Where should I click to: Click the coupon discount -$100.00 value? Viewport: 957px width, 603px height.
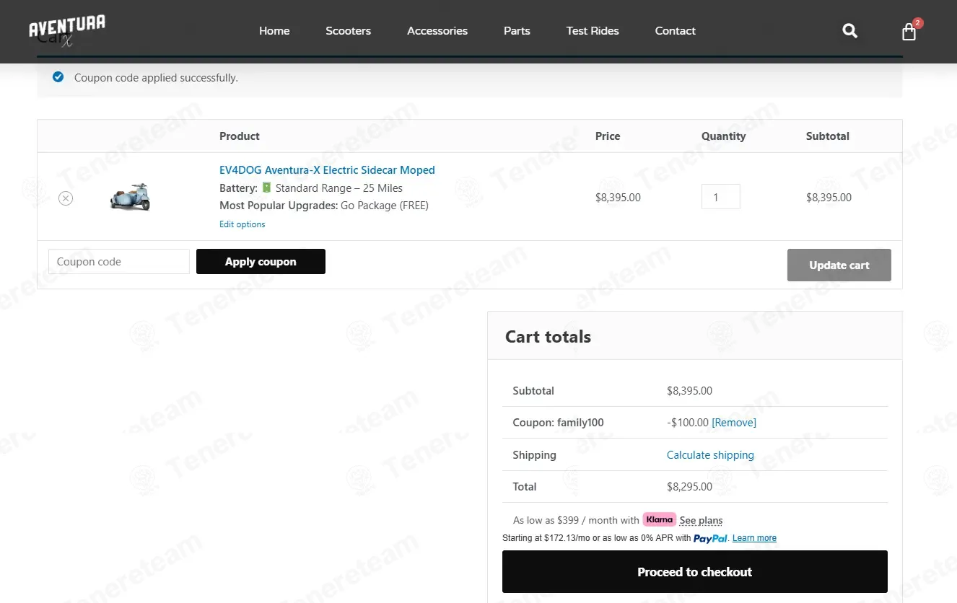[x=688, y=423]
